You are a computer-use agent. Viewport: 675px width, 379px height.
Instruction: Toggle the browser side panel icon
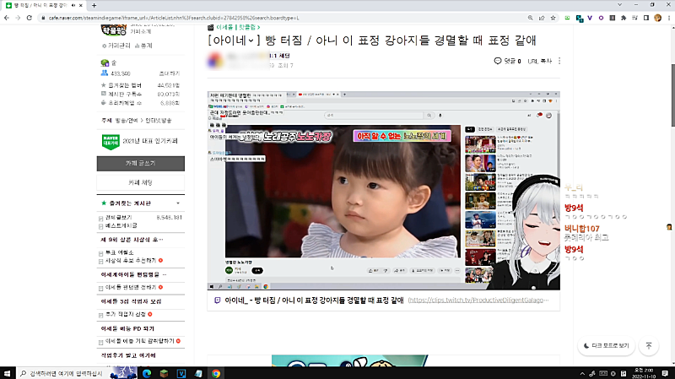[646, 18]
